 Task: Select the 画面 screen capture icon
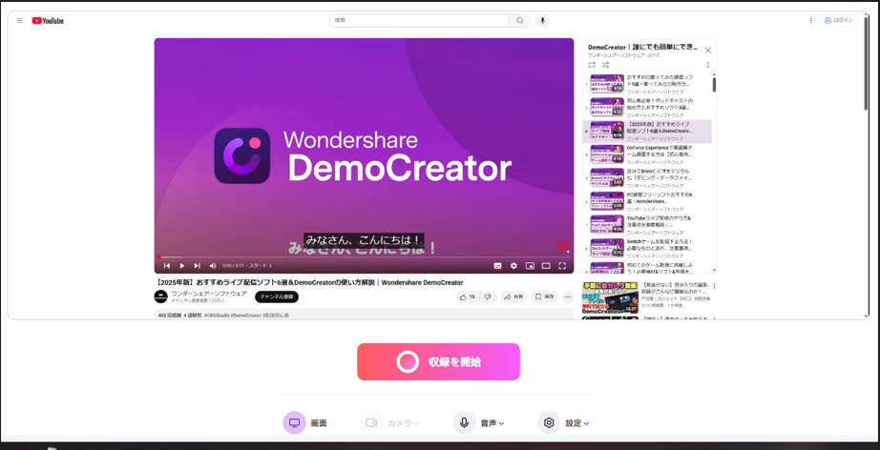(x=294, y=422)
